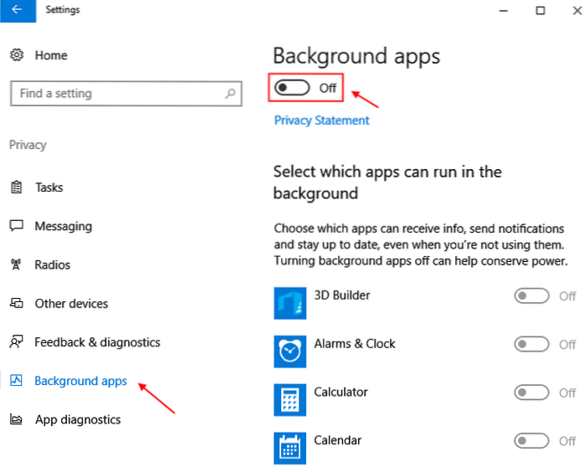Click the Calculator app icon
584x472 pixels.
[x=290, y=400]
